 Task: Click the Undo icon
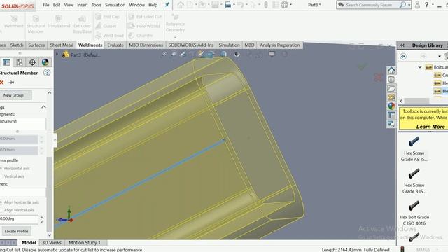[x=240, y=5]
